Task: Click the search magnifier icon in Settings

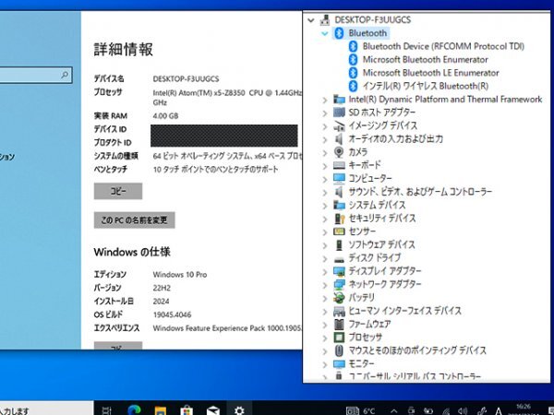Action: (65, 76)
